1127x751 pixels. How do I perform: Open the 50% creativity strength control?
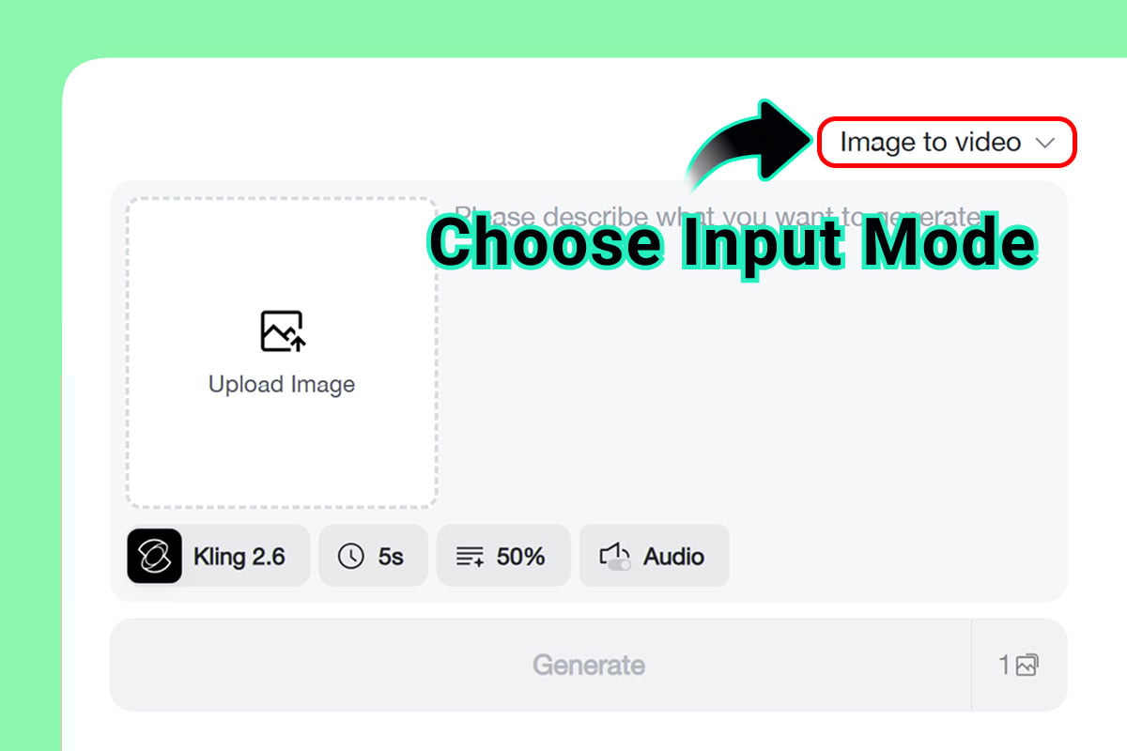[x=503, y=556]
